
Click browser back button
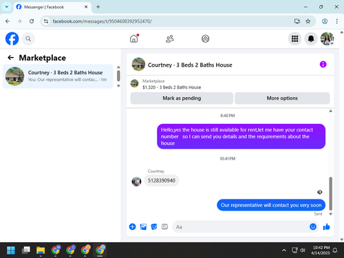pyautogui.click(x=8, y=21)
